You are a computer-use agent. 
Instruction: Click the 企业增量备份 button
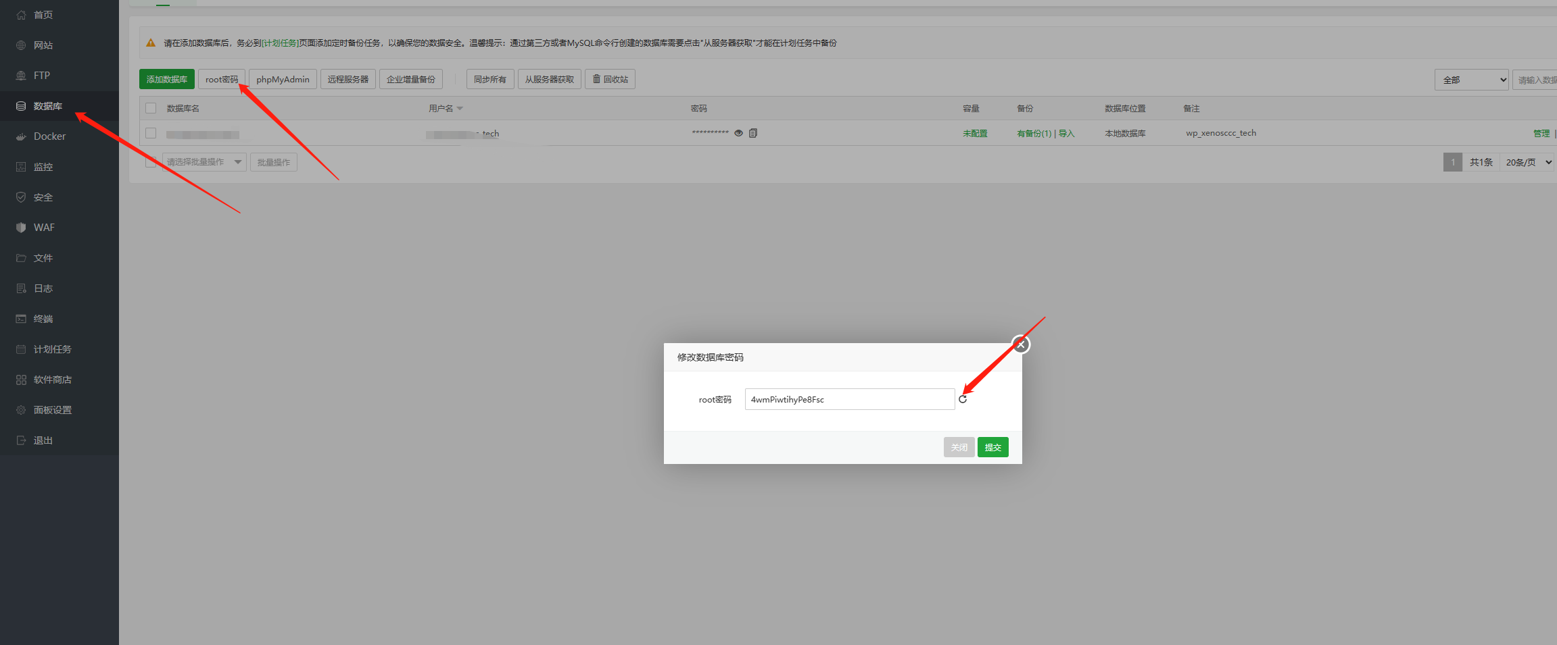point(411,79)
